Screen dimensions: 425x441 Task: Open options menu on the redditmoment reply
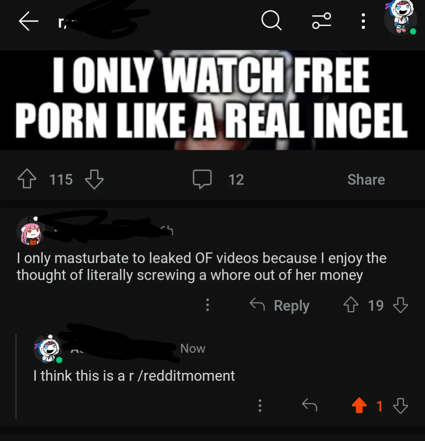coord(260,406)
